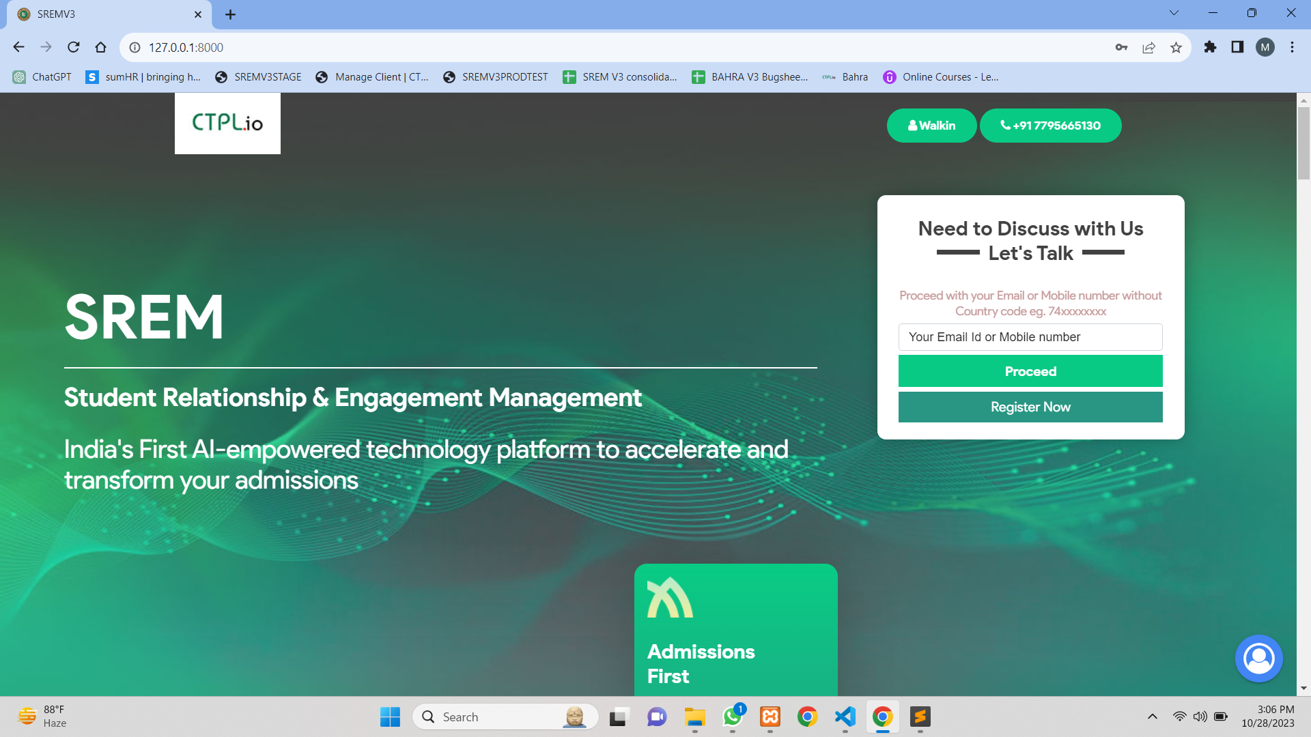Show hidden system tray icons
The width and height of the screenshot is (1311, 737).
coord(1153,717)
